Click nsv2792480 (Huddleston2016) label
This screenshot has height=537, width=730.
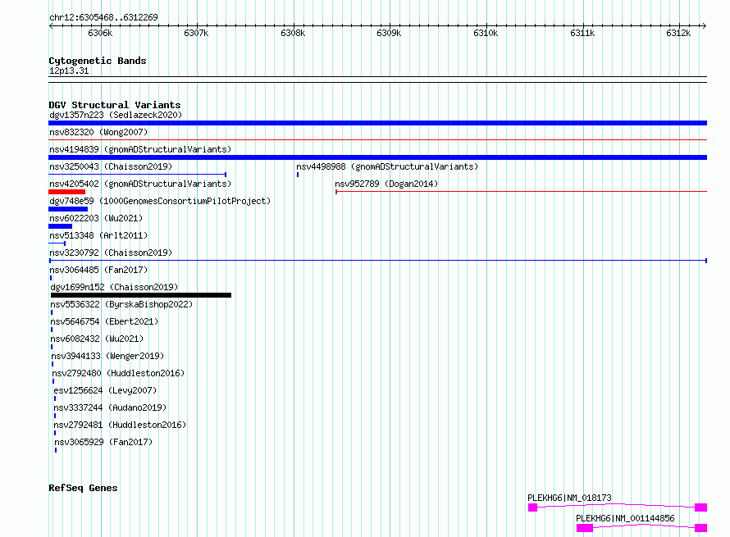pyautogui.click(x=118, y=373)
